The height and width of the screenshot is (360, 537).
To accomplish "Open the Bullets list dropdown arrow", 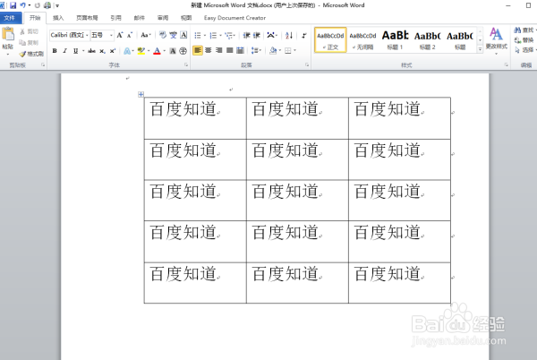I will [x=205, y=36].
